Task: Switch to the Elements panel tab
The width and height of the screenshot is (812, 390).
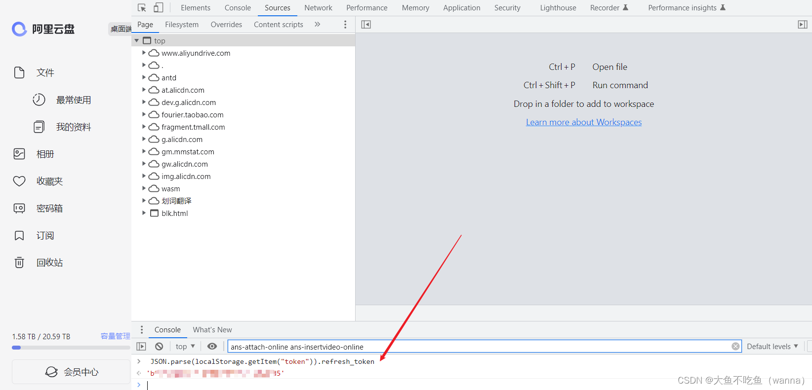Action: (196, 8)
